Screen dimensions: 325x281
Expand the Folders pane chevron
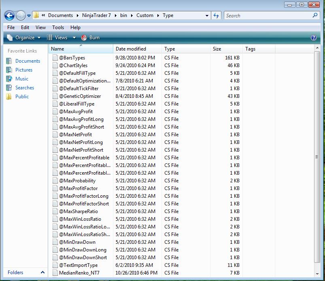pos(42,272)
